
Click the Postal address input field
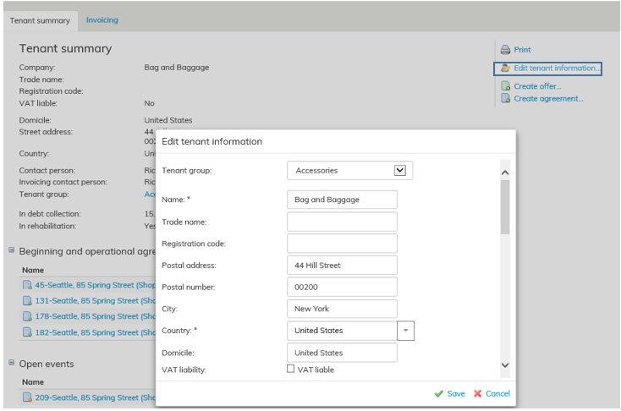(342, 265)
